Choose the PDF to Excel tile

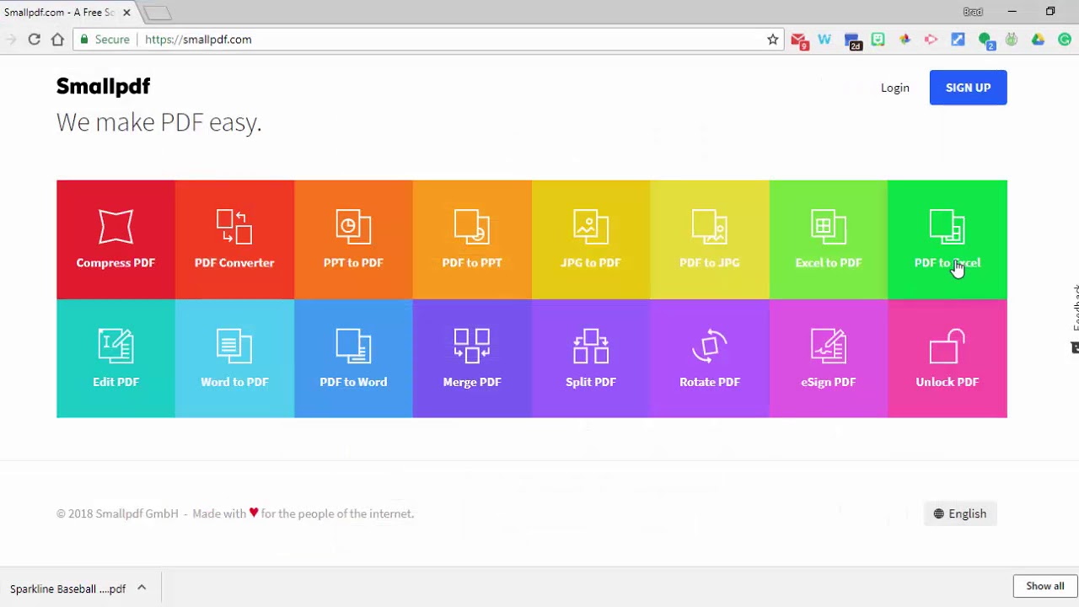click(x=947, y=239)
